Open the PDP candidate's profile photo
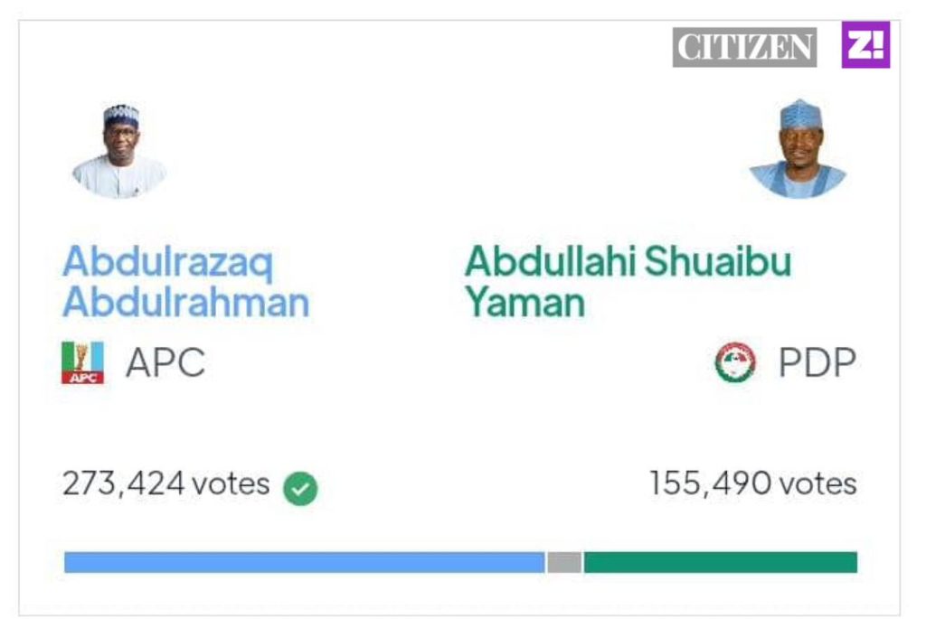926x619 pixels. coord(798,149)
